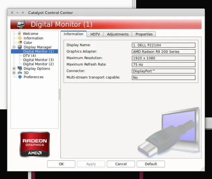
Task: Click the 3D molecules icon
Action: tap(20, 73)
